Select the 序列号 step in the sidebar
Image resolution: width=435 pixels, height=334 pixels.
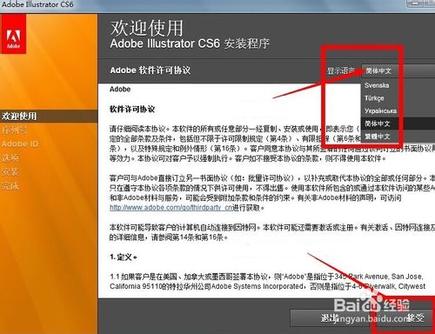tap(14, 130)
